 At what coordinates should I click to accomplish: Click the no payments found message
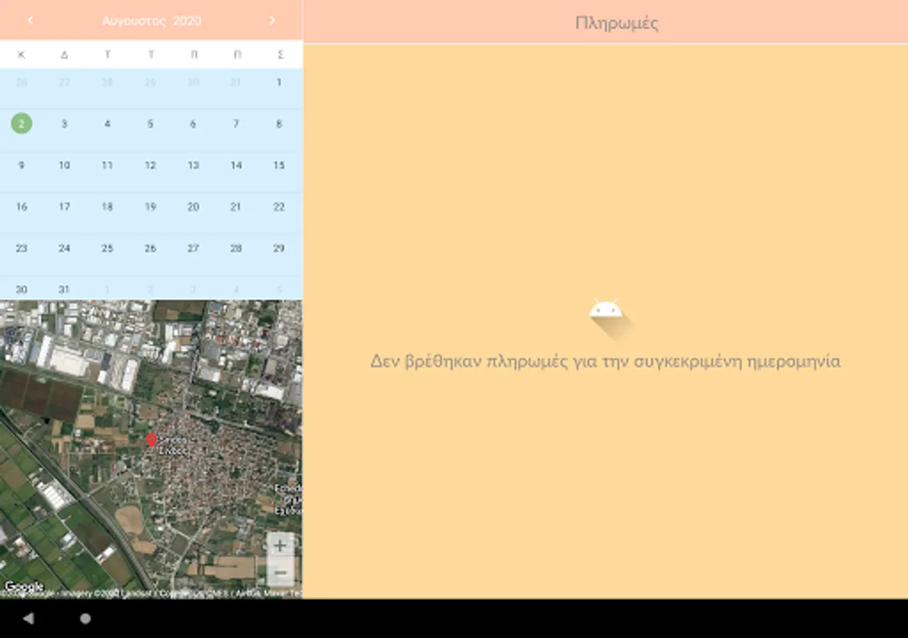pos(605,362)
